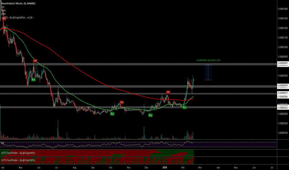Click the 0.00001300 price scale value
The width and height of the screenshot is (289, 170).
(x=283, y=18)
